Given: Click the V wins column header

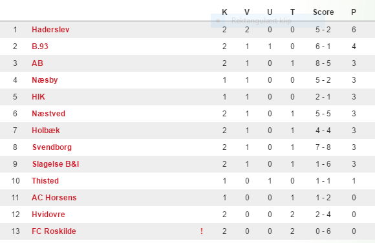Looking at the screenshot, I should pos(247,12).
